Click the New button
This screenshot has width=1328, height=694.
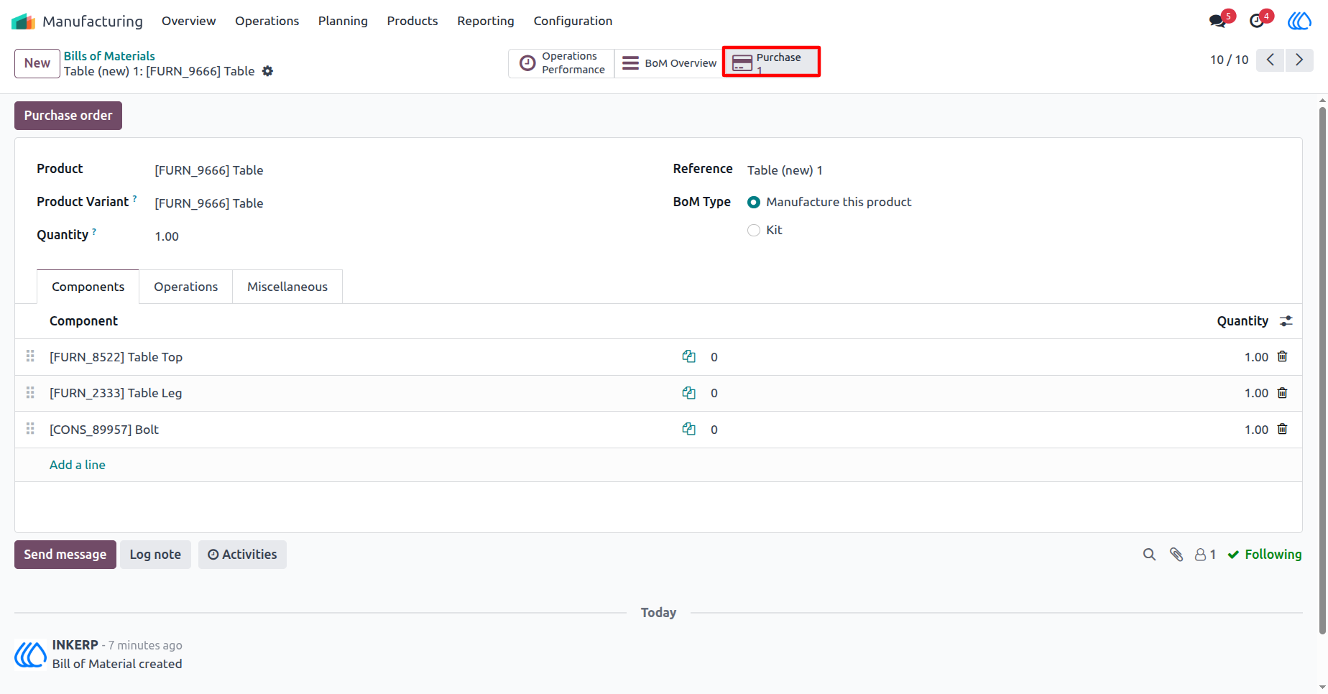pyautogui.click(x=37, y=63)
